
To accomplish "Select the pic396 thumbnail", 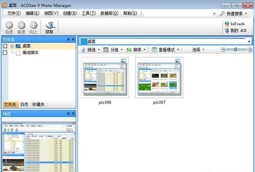I will tap(105, 78).
